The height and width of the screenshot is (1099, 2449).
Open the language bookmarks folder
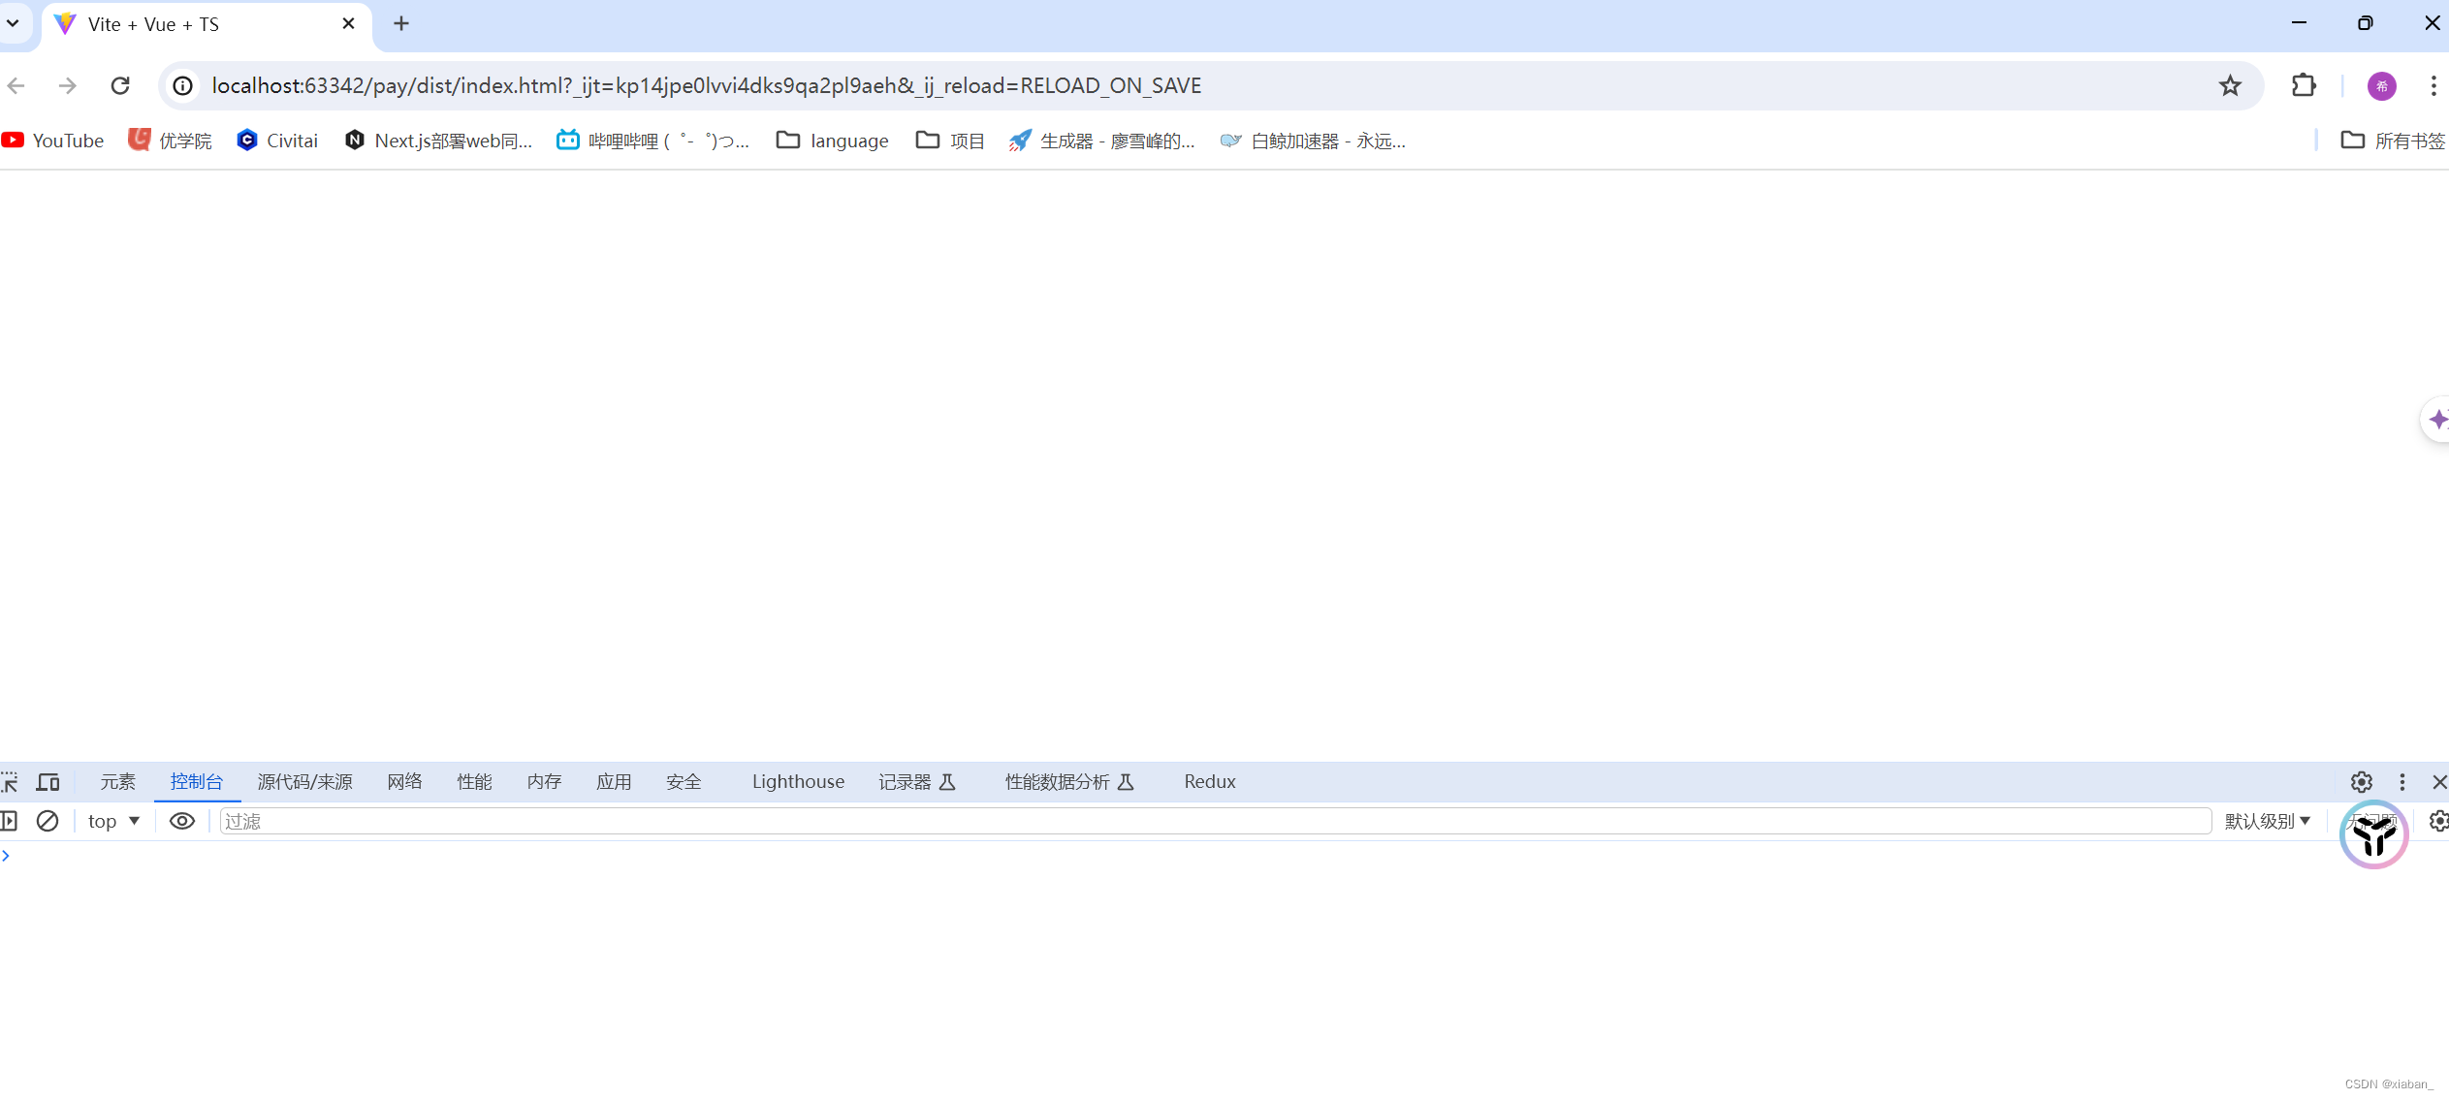pos(833,141)
